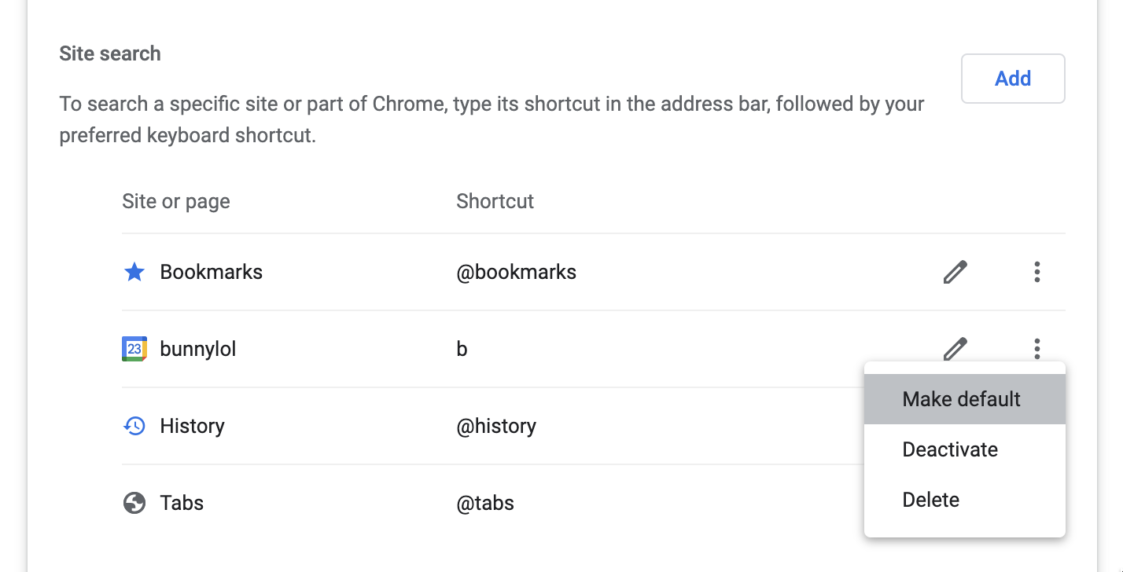Click the @history shortcut text
The image size is (1123, 572).
496,426
